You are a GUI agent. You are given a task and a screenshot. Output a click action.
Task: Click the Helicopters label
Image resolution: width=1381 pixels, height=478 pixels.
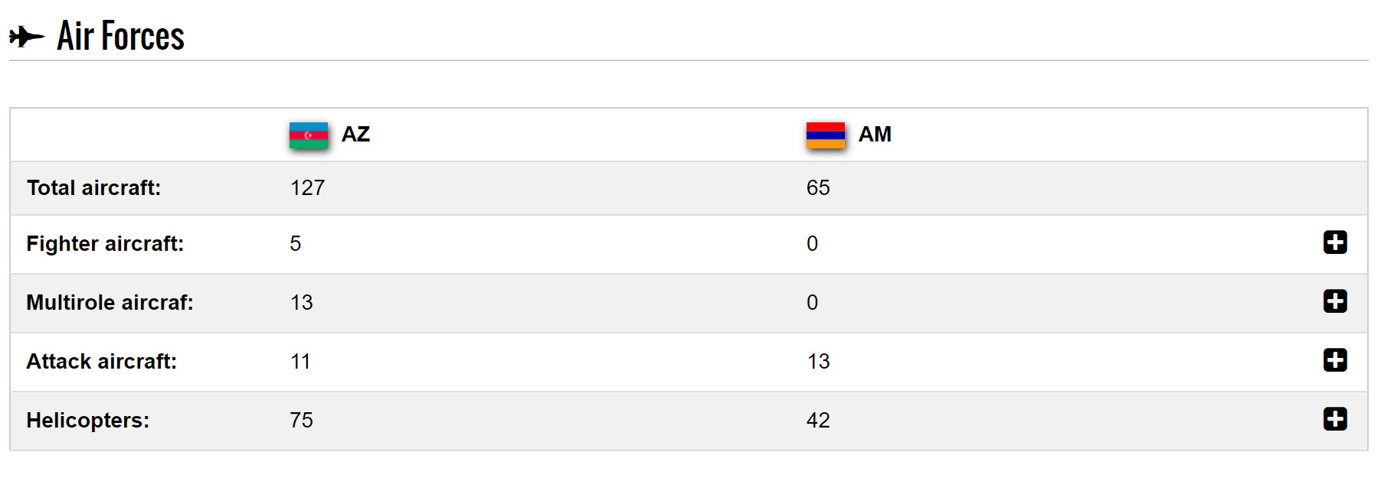tap(88, 421)
